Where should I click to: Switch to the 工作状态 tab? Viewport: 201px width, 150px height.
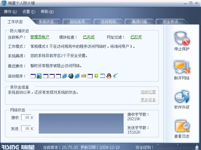[x=15, y=22]
